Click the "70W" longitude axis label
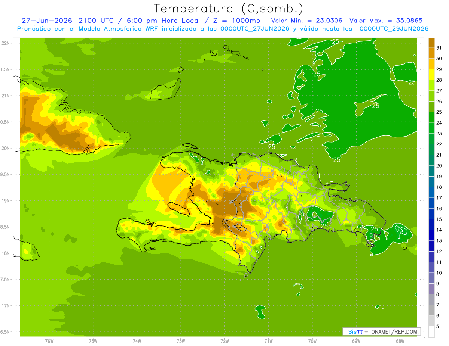 (312, 341)
